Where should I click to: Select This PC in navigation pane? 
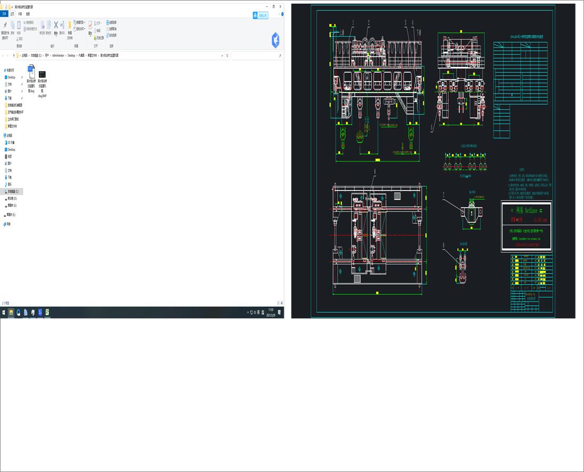coord(8,136)
